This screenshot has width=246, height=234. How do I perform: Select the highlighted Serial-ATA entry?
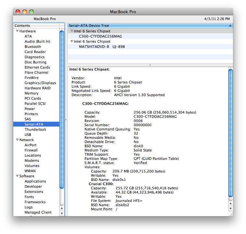click(36, 124)
